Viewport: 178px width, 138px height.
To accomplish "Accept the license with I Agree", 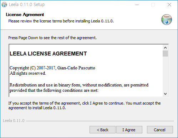I will [x=129, y=130].
